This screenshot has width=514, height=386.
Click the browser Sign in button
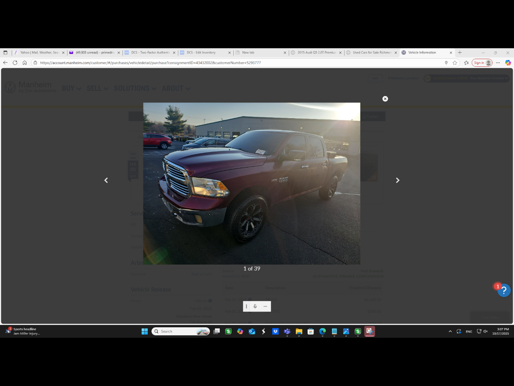tap(482, 63)
